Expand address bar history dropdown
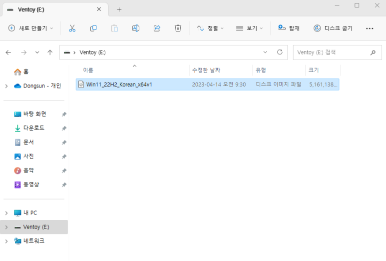The height and width of the screenshot is (261, 386). [x=265, y=52]
